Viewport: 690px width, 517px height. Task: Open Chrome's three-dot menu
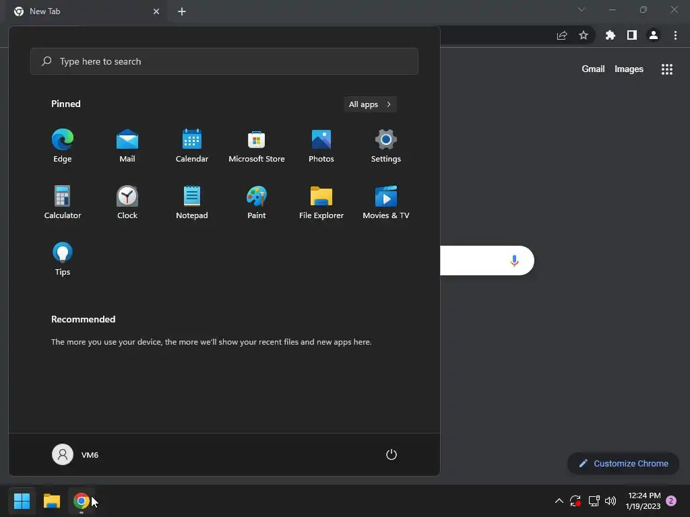(x=675, y=35)
